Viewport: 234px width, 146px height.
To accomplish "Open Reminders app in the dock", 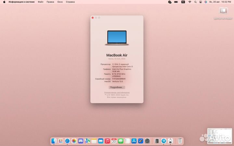I will point(127,141).
